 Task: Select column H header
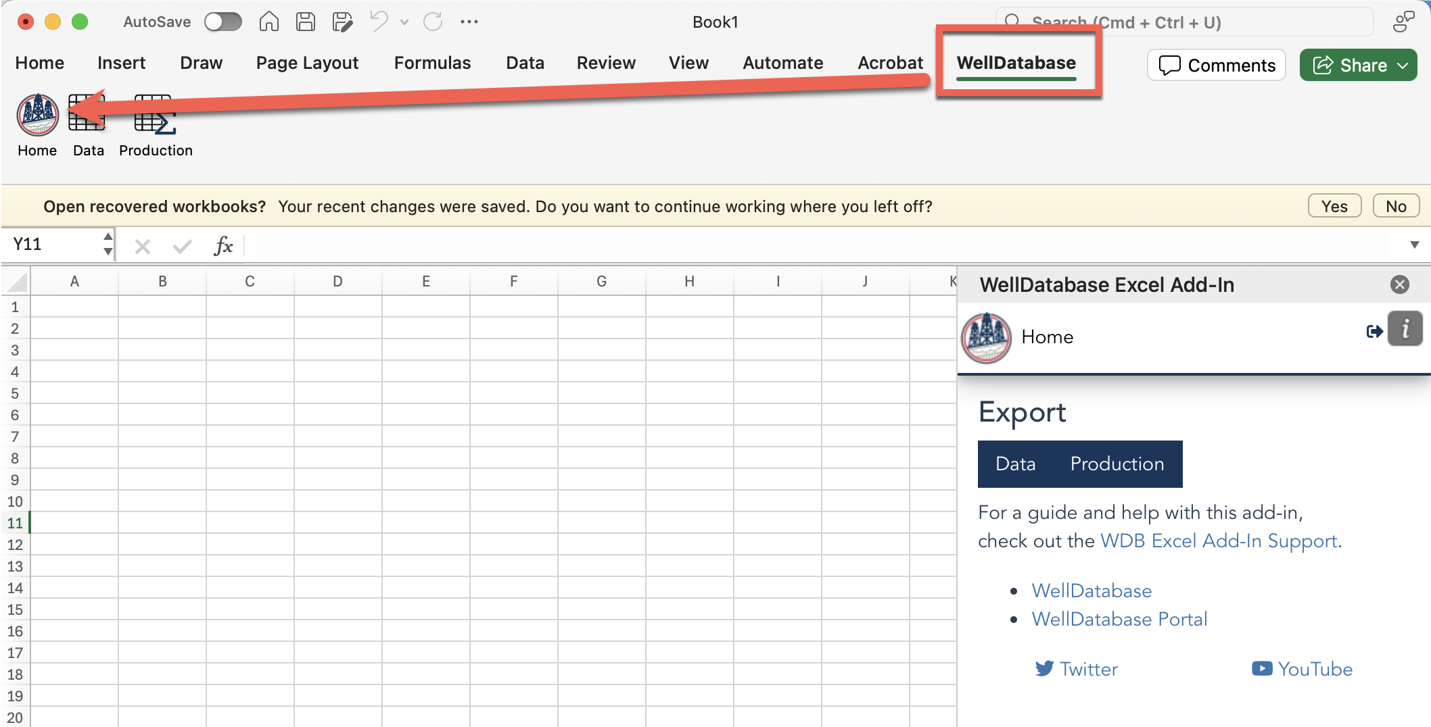tap(689, 281)
